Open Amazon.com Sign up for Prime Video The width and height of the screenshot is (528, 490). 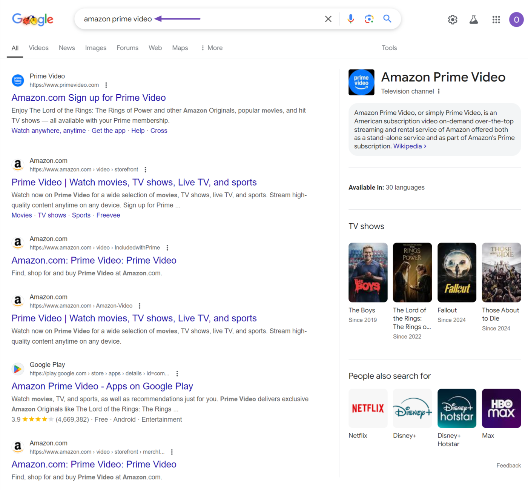[x=89, y=98]
